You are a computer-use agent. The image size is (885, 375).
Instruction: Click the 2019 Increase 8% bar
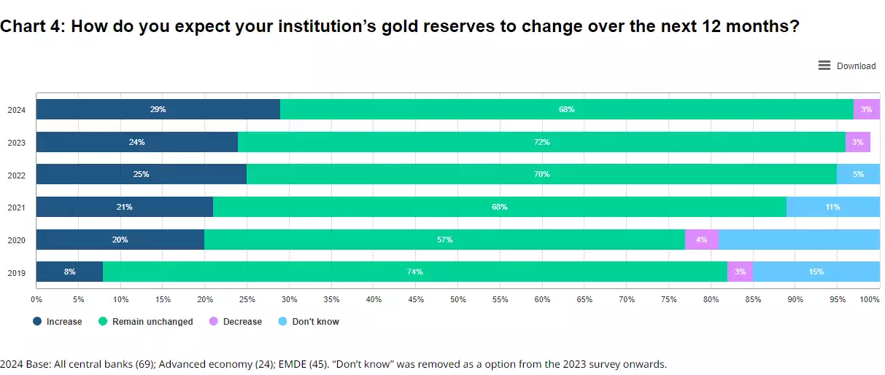69,272
